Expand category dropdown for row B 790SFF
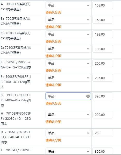This screenshot has width=121, height=155. coord(68,20)
